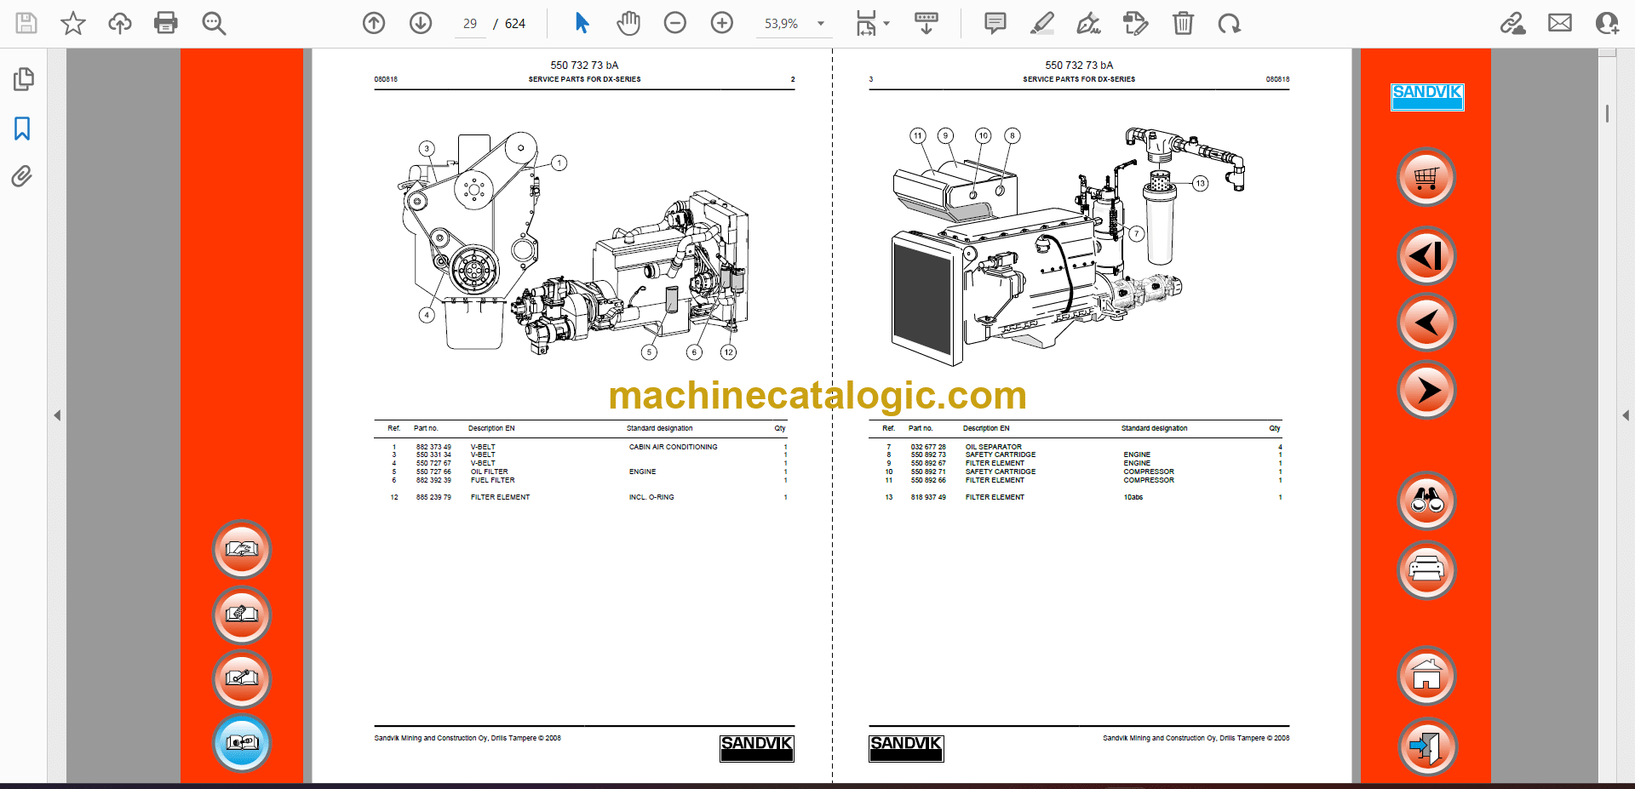Viewport: 1635px width, 789px height.
Task: Click callout number 13 on the right diagram
Action: (x=1200, y=183)
